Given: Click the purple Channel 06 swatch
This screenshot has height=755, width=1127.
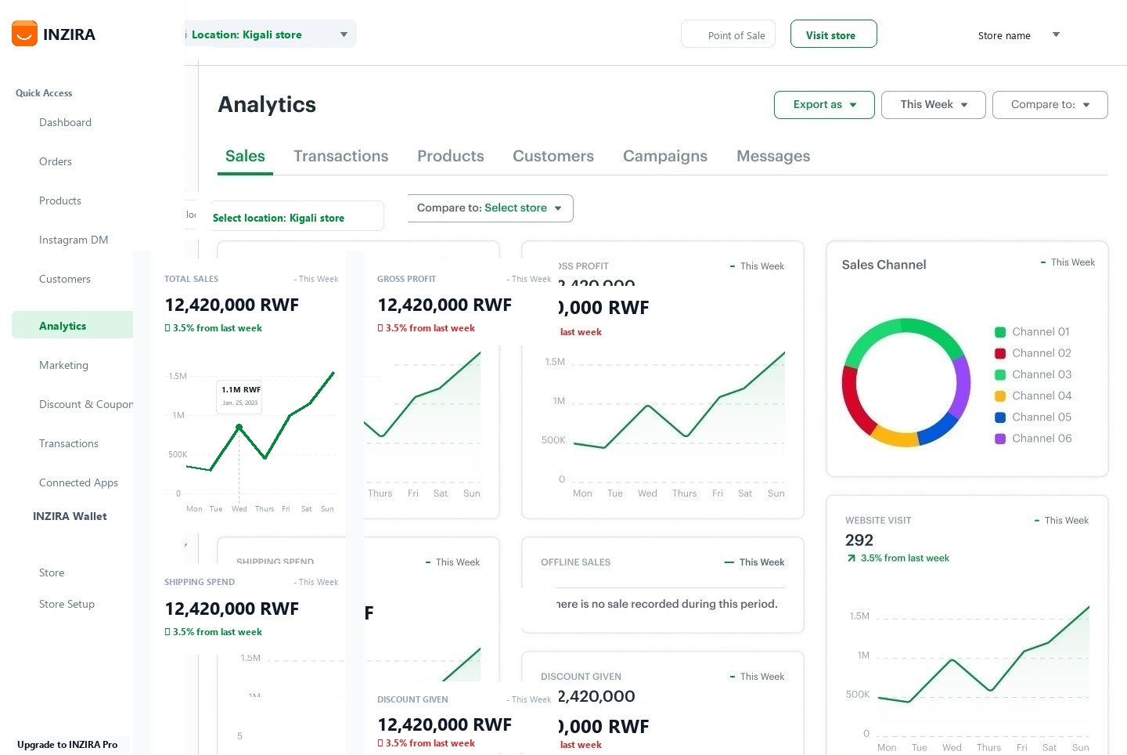Looking at the screenshot, I should point(999,439).
